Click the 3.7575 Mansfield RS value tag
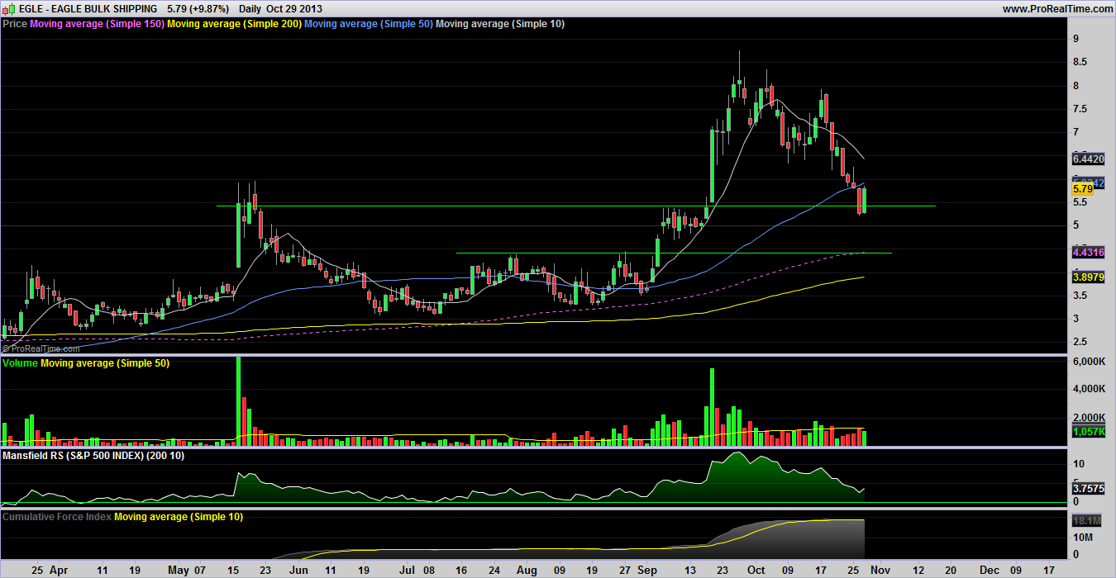The height and width of the screenshot is (578, 1116). tap(1088, 488)
